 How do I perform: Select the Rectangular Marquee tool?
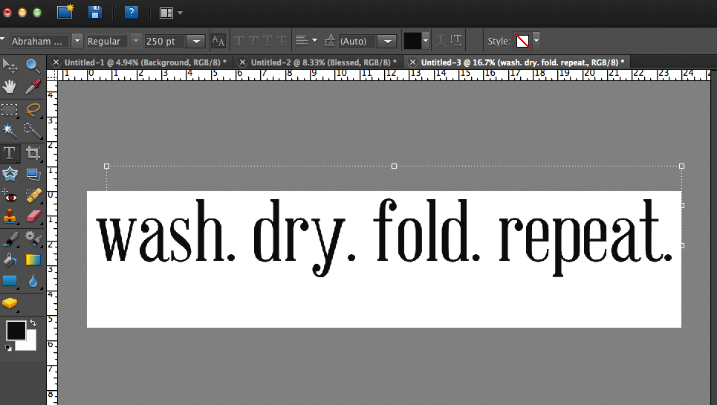(x=10, y=110)
